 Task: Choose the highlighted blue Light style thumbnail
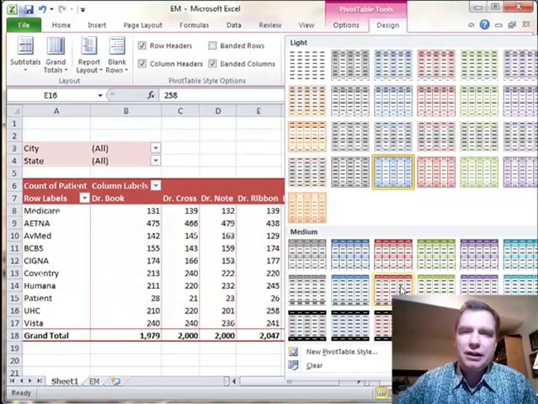(393, 172)
